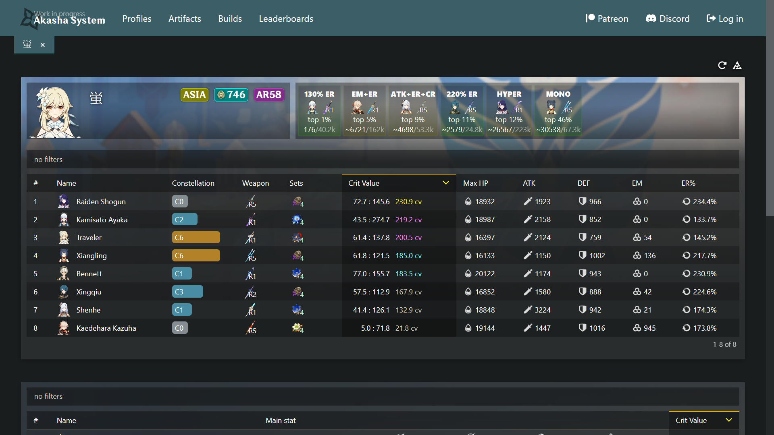Click Kazuha's artifact set icon
The height and width of the screenshot is (435, 774).
coord(298,328)
